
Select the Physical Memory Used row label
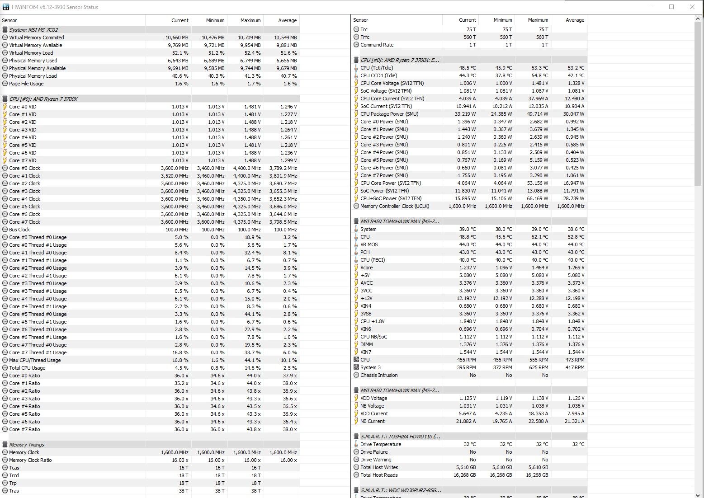[33, 61]
